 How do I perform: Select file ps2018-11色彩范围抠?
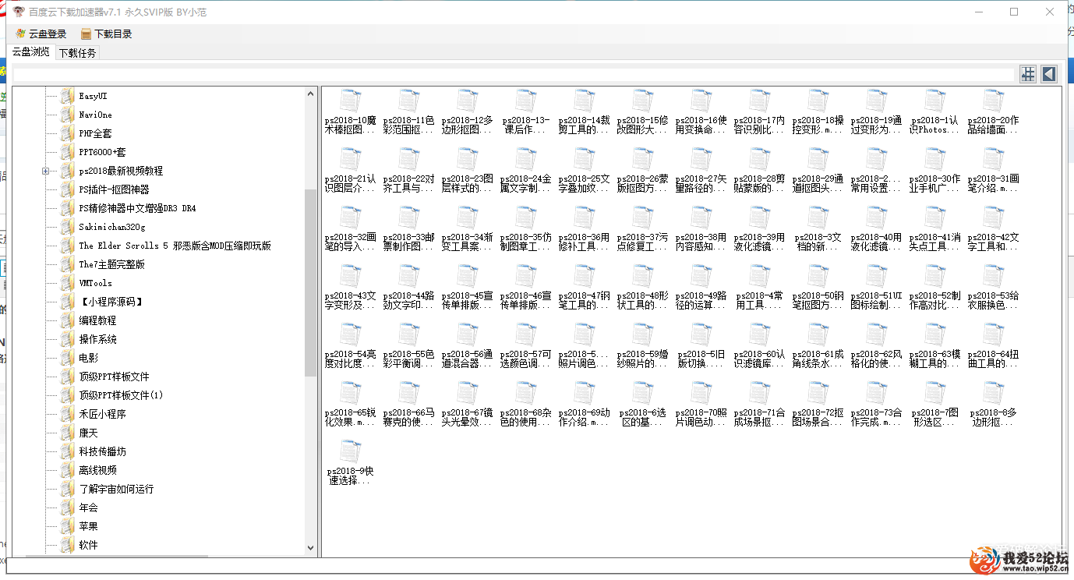tap(409, 112)
